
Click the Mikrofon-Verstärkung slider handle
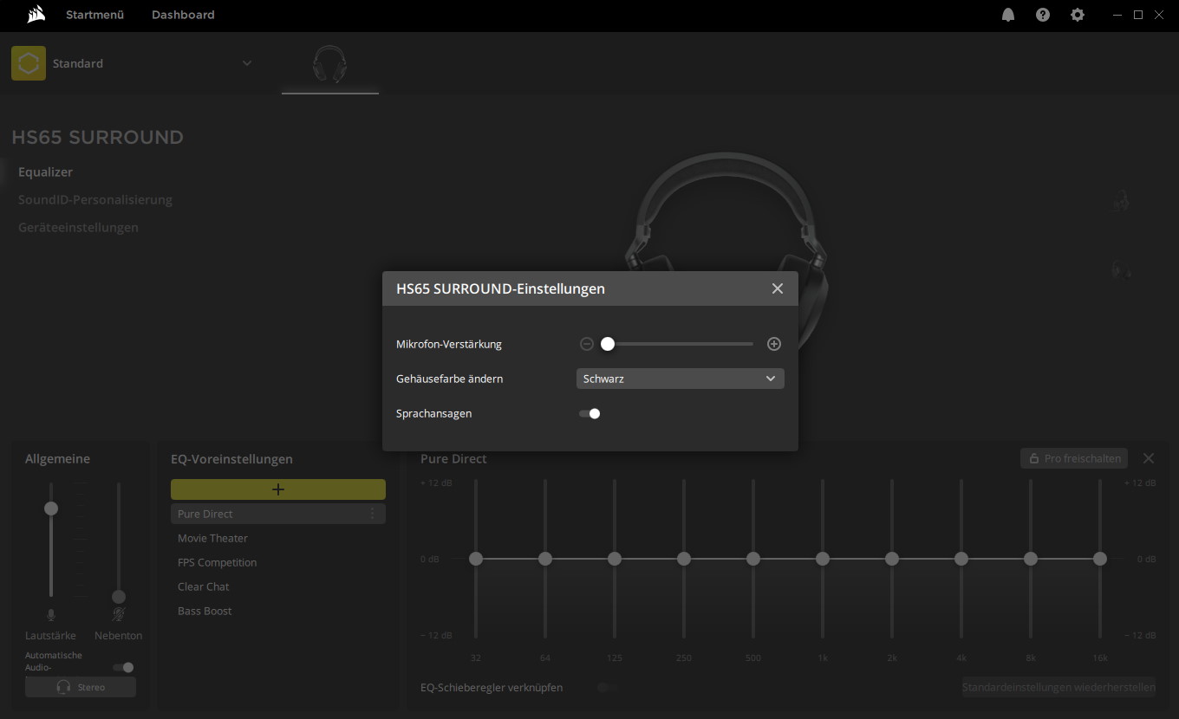pyautogui.click(x=608, y=344)
